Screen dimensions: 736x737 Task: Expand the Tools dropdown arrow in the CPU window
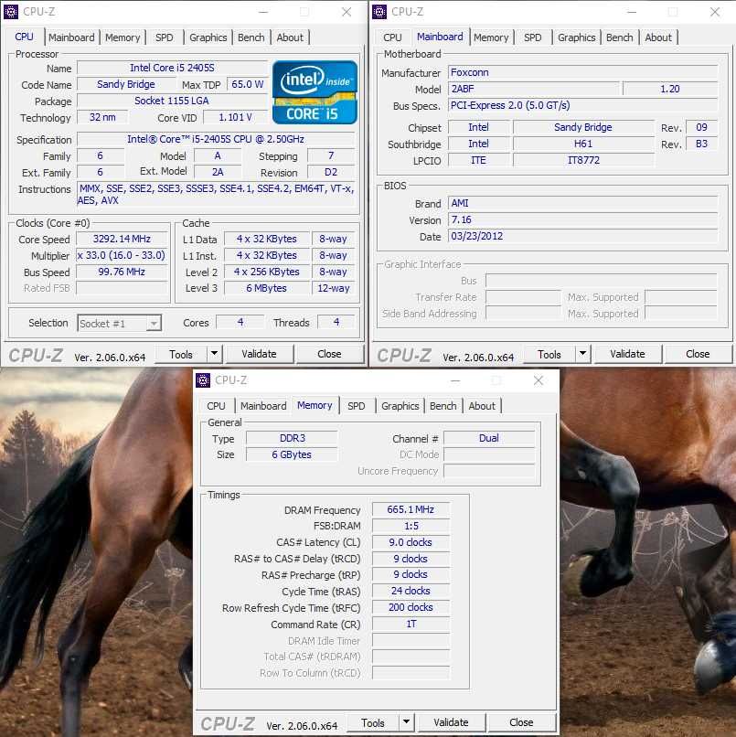pos(214,354)
